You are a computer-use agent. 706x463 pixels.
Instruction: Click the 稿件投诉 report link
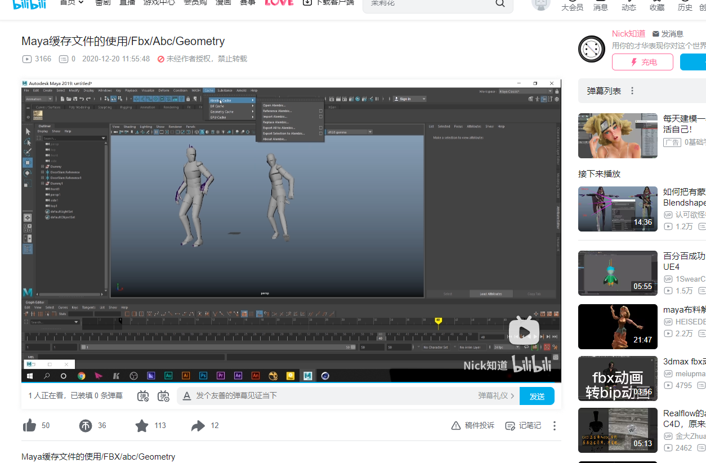coord(473,426)
